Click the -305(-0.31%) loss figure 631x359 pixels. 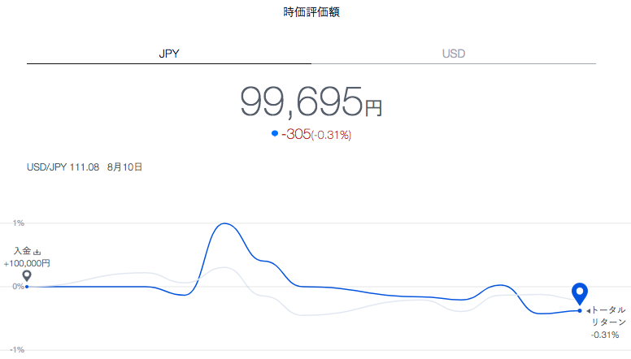[316, 134]
